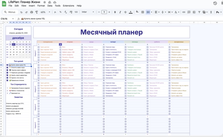Uncheck goal 'Оплатить маме отдых'
223x137 pixels.
click(x=7, y=68)
